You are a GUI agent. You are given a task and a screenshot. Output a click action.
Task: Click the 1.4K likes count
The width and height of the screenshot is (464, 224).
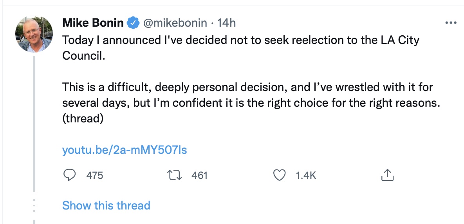(306, 175)
